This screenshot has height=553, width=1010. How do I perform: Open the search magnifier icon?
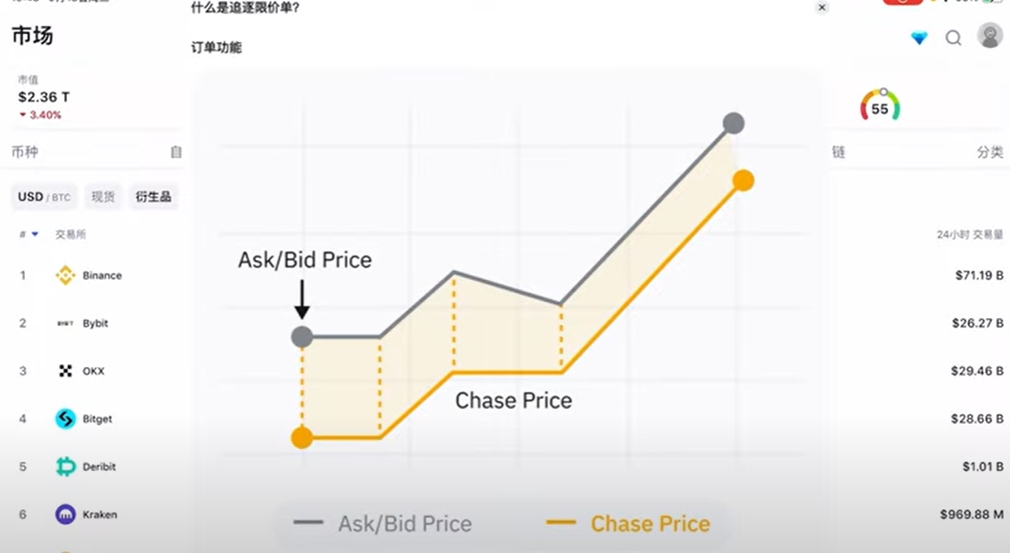click(953, 38)
